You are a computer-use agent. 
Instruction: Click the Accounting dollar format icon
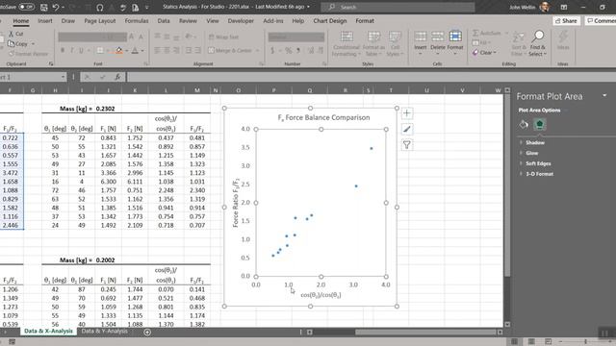point(272,51)
